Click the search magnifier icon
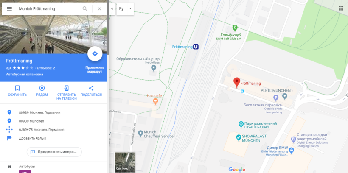 (x=85, y=9)
